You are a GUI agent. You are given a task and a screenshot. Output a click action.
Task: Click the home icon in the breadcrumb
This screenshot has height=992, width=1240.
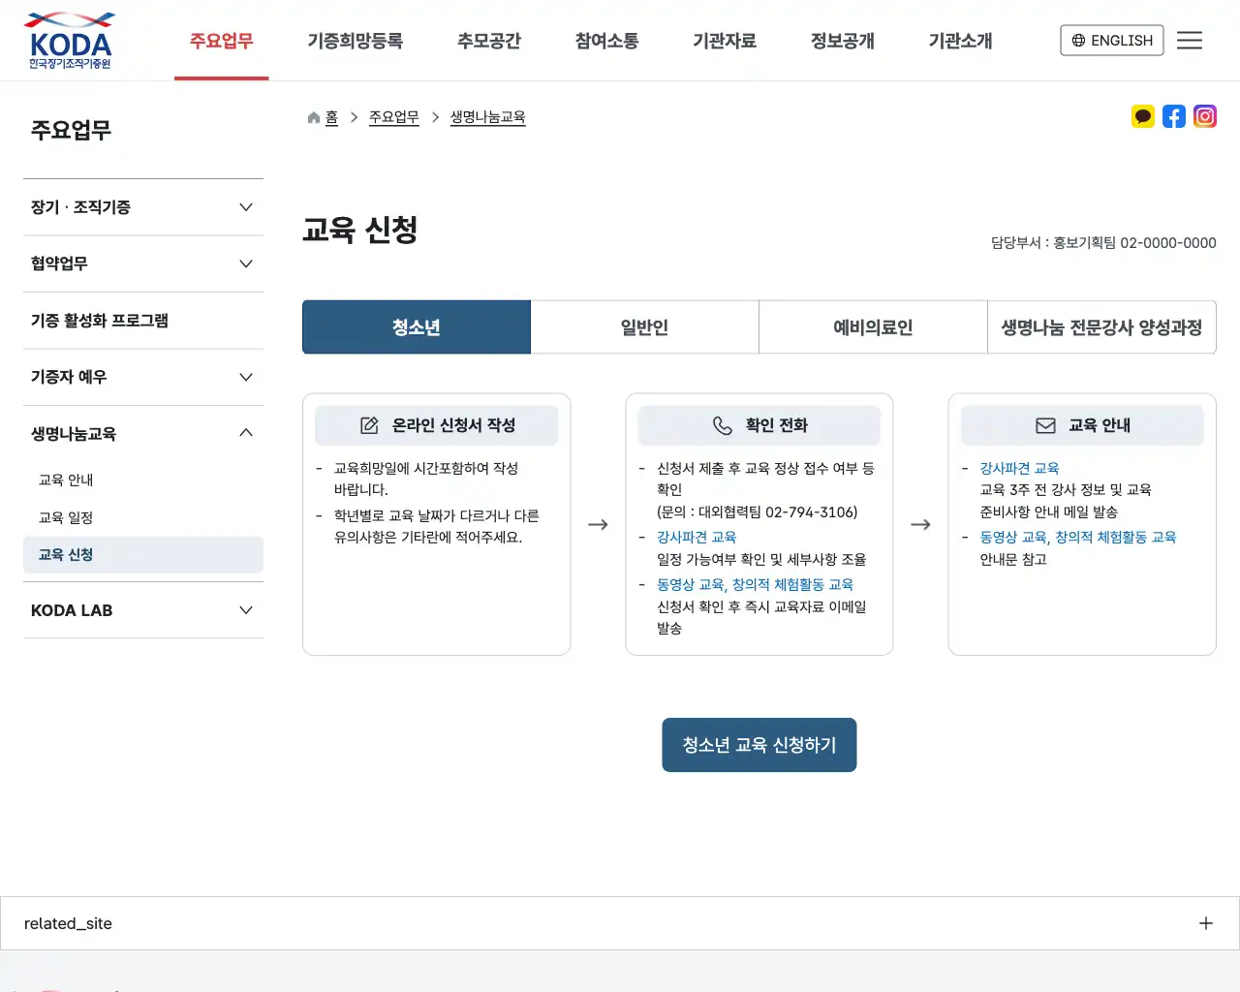tap(313, 116)
